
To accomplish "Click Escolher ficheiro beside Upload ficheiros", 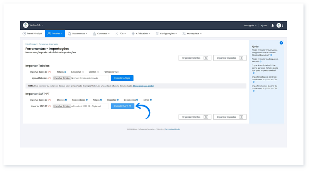I will [62, 78].
